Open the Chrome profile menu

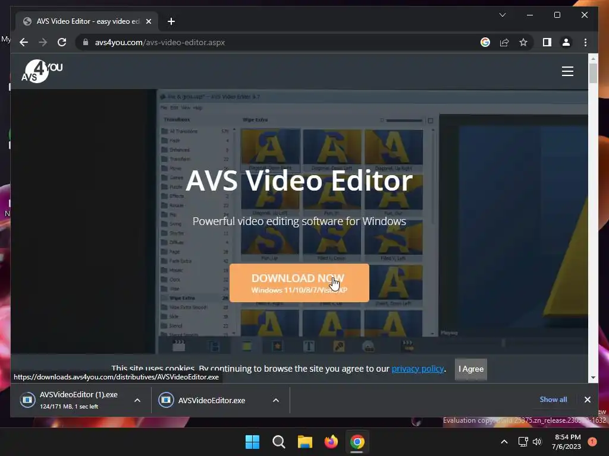pyautogui.click(x=566, y=42)
